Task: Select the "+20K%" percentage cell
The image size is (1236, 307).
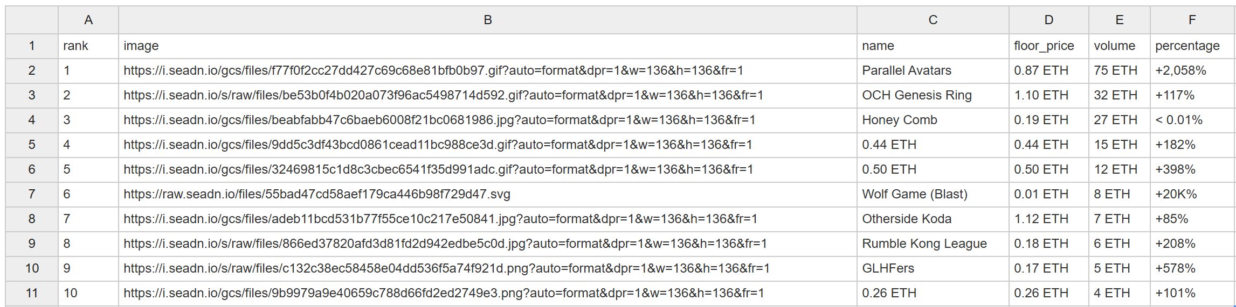Action: click(1176, 194)
